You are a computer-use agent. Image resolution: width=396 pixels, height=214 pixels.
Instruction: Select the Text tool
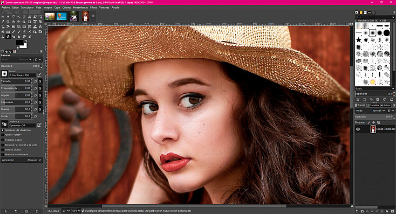tap(40, 26)
